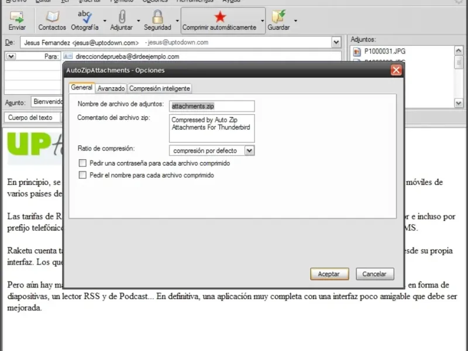Click the zip comment text area
The image size is (468, 351).
[212, 128]
